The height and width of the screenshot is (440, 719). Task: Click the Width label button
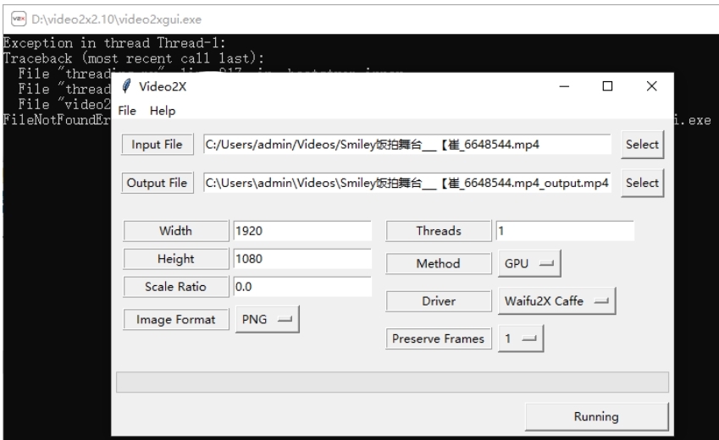click(x=175, y=230)
